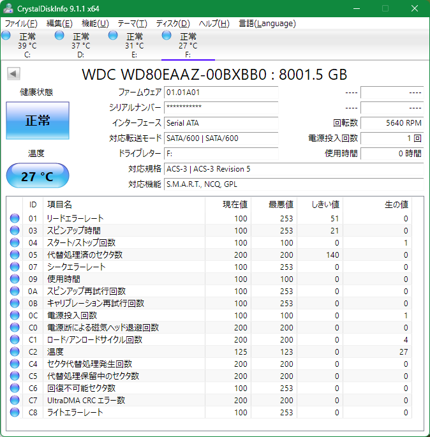
Task: Click status orb of row 03 スピンアップ時間
Action: click(15, 230)
